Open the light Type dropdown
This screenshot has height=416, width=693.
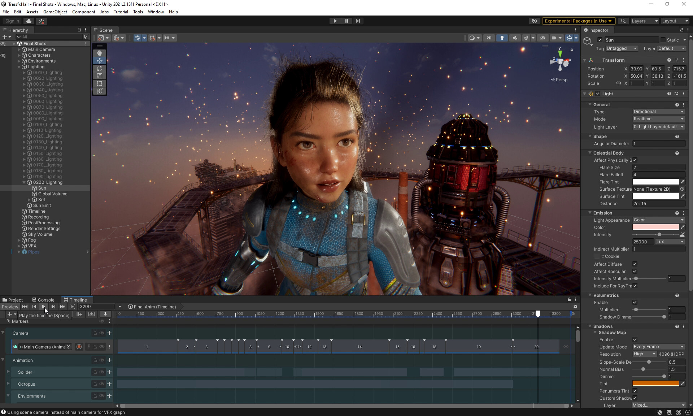[658, 112]
